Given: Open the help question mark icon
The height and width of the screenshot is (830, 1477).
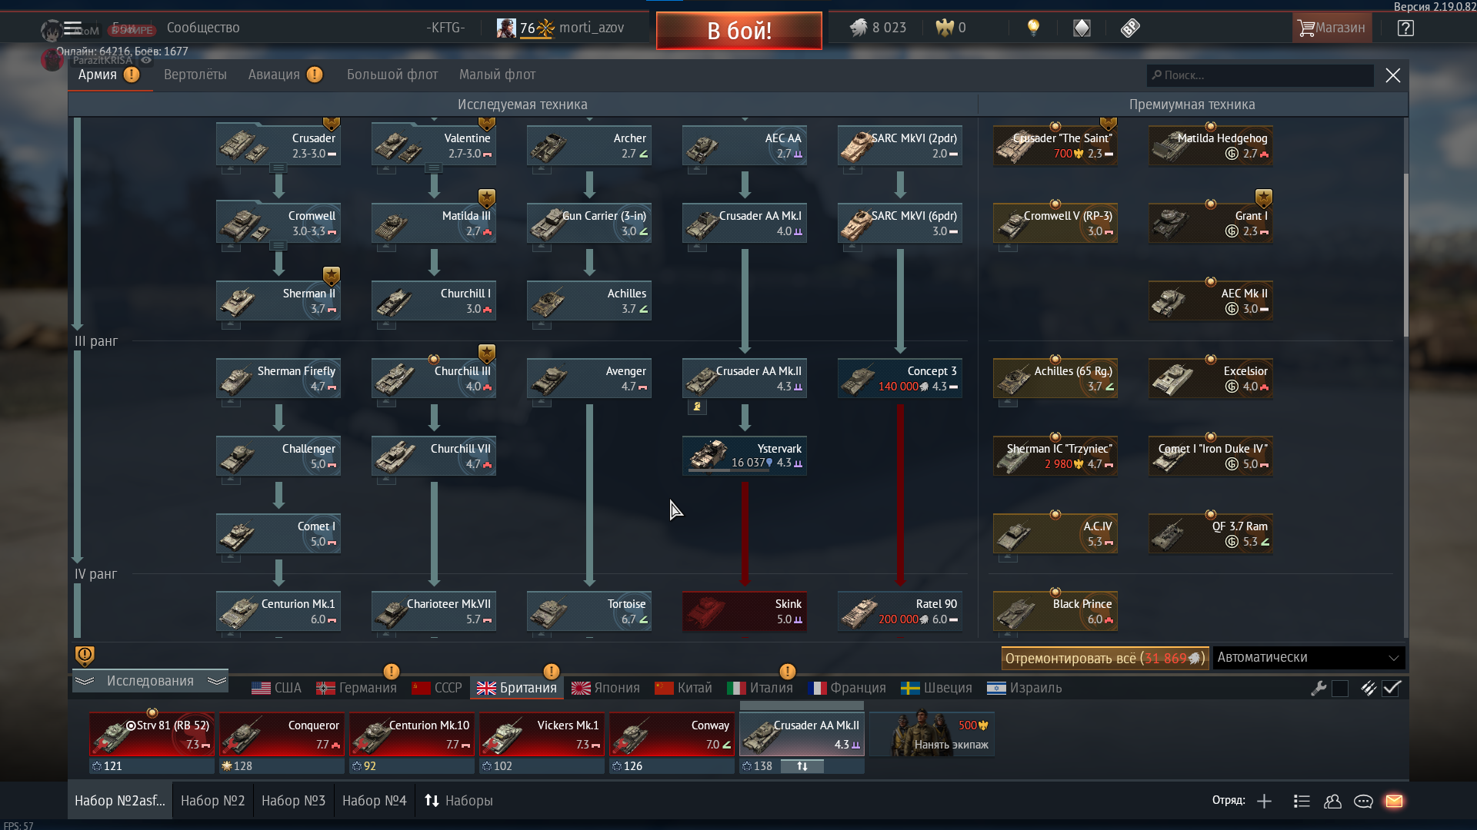Looking at the screenshot, I should point(1405,28).
